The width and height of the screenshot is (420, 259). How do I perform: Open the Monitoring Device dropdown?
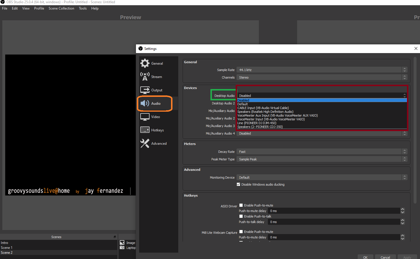[x=322, y=178]
